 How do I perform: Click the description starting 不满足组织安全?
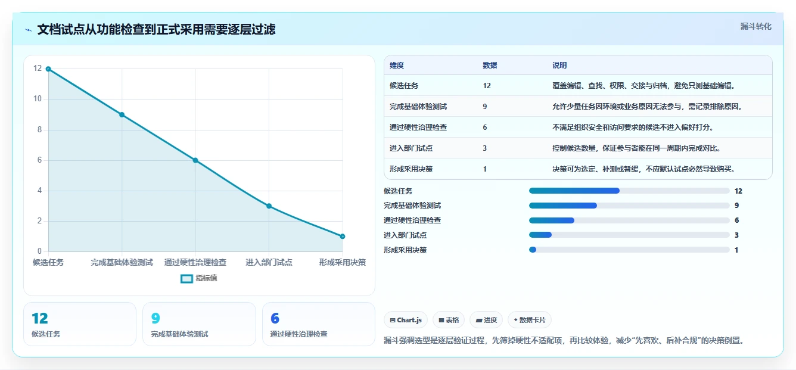click(x=633, y=128)
